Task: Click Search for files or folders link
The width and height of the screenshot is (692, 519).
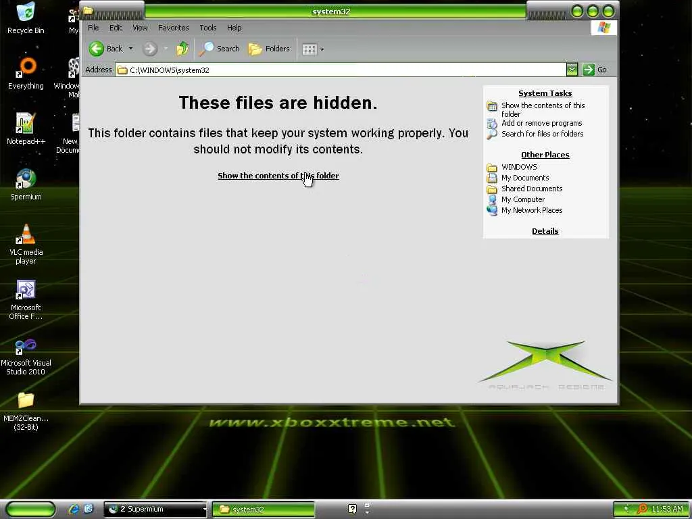Action: [x=543, y=134]
